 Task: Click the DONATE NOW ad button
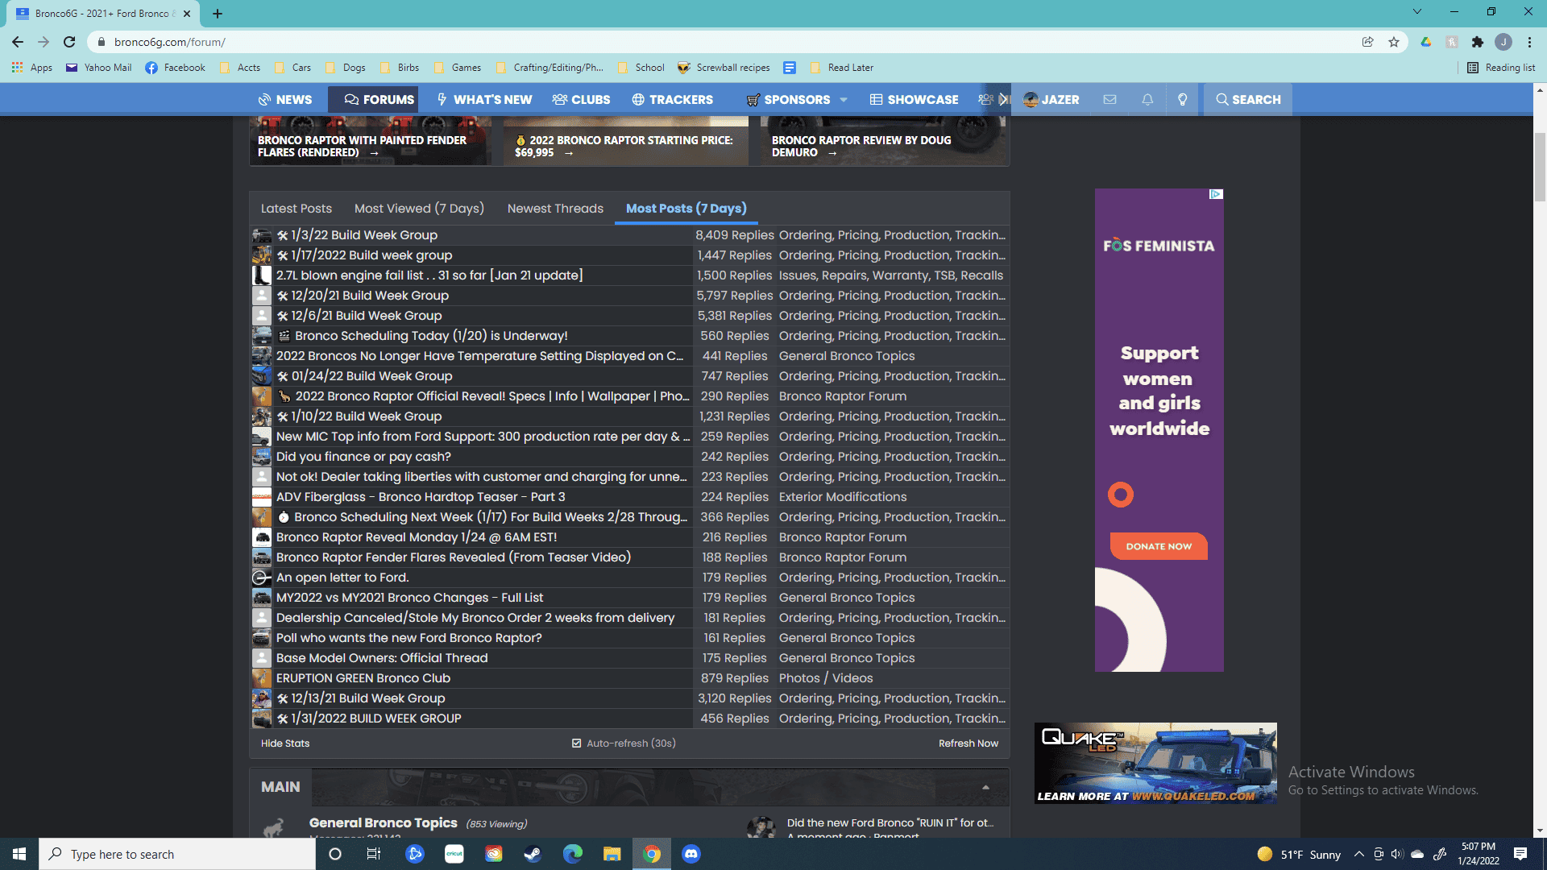(1159, 546)
